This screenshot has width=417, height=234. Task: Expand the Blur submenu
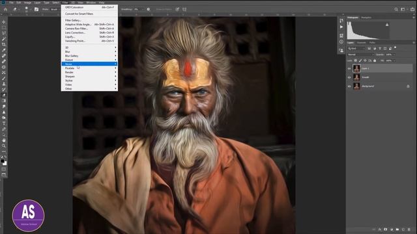click(90, 51)
